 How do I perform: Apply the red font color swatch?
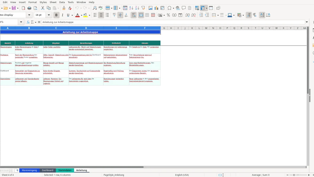click(77, 15)
